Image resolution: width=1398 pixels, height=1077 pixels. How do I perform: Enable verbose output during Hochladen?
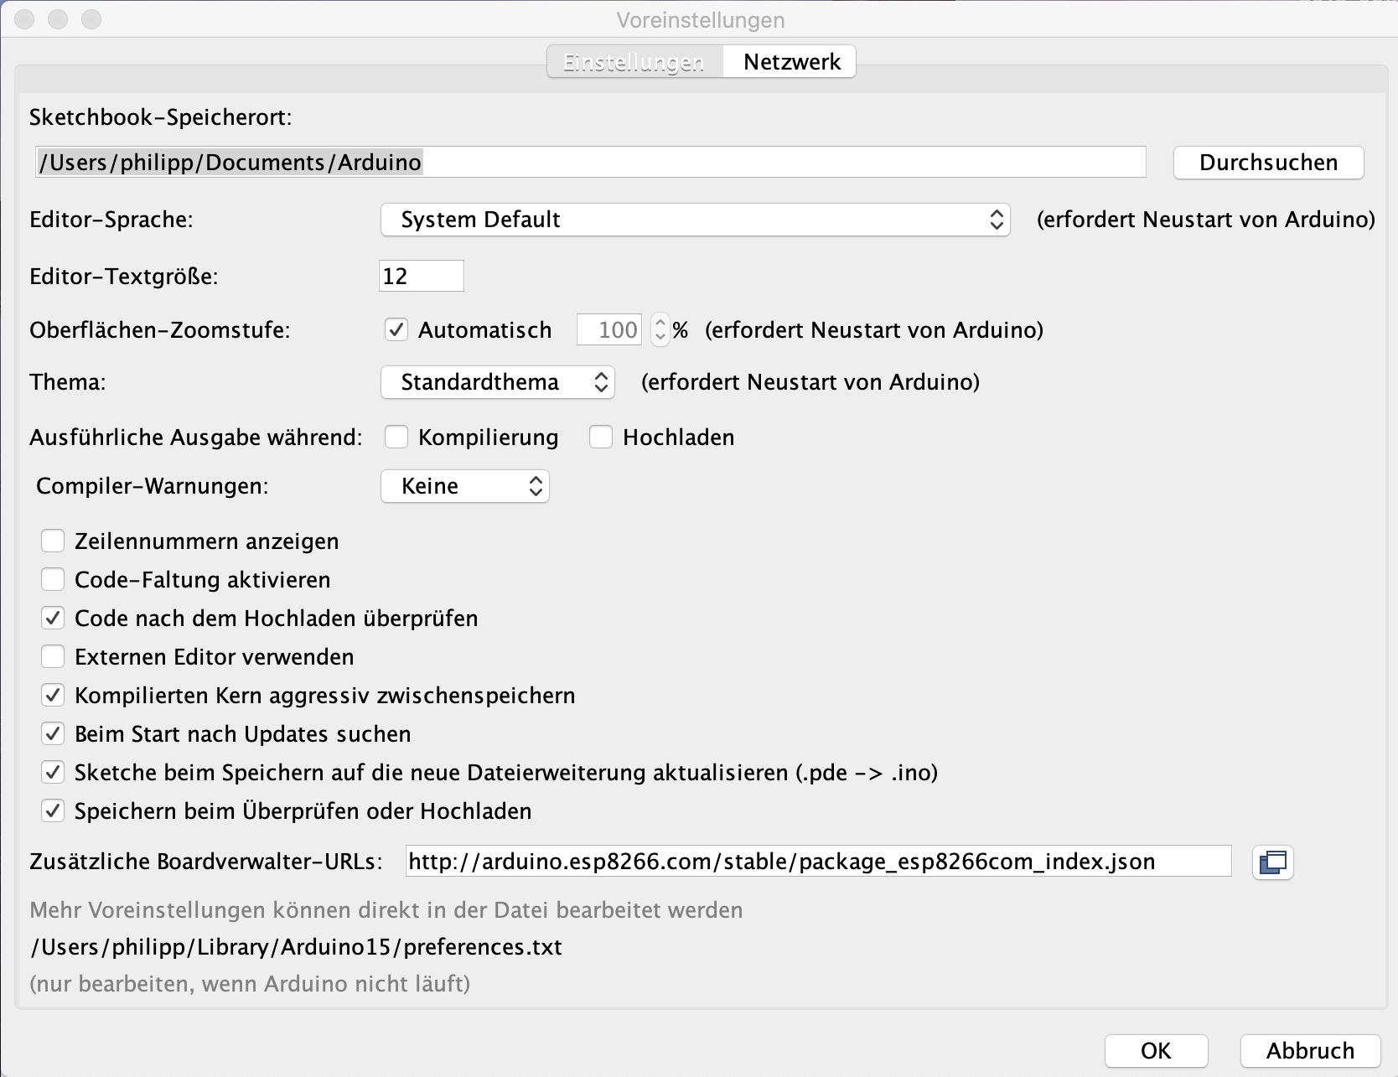click(x=600, y=437)
